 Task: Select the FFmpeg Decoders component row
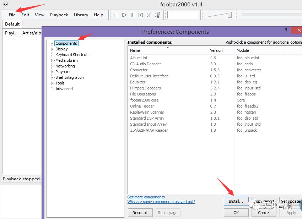pyautogui.click(x=145, y=88)
